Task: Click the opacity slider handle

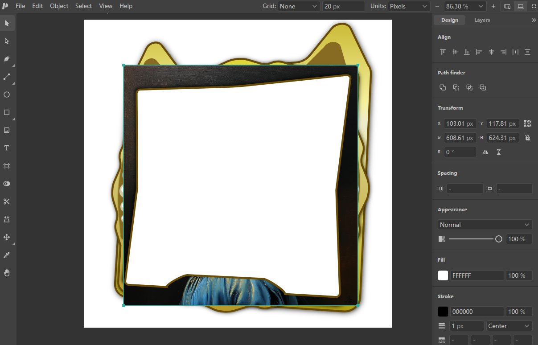Action: (499, 239)
